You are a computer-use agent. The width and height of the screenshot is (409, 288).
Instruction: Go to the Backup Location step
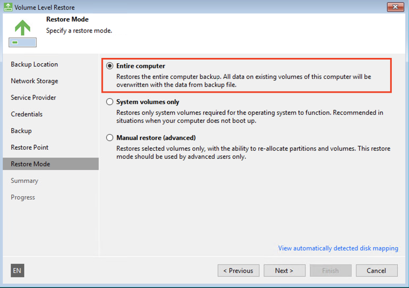click(x=34, y=64)
